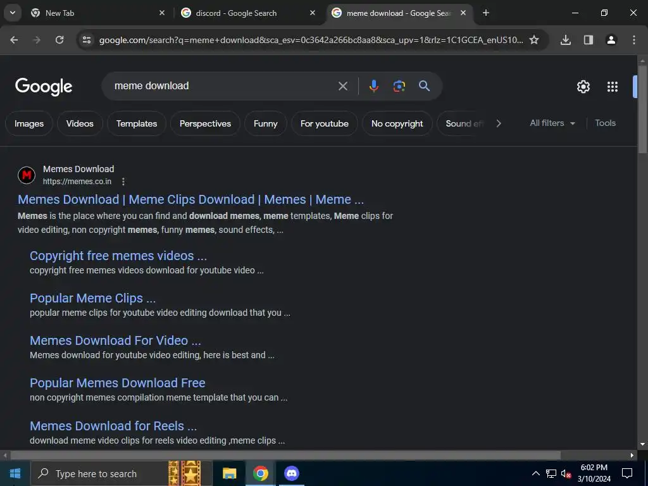This screenshot has height=486, width=648.
Task: Click the vertical scrollbar down arrow
Action: (642, 444)
